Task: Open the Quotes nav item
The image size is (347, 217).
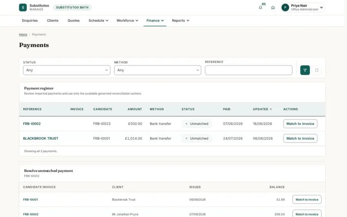Action: click(73, 21)
